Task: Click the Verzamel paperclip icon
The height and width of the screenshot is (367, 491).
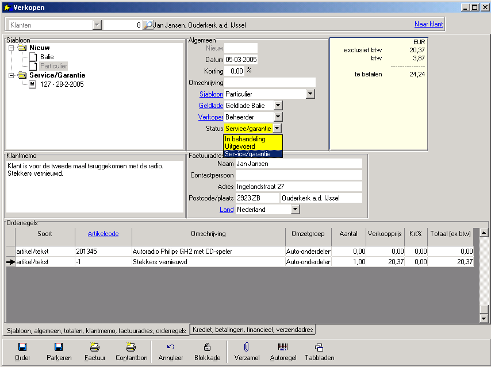Action: (246, 347)
